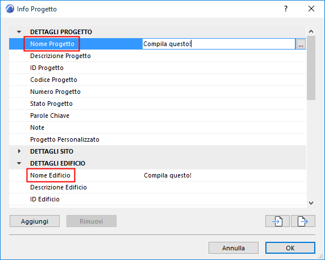Select the Note row
Image resolution: width=325 pixels, height=260 pixels.
tap(157, 127)
